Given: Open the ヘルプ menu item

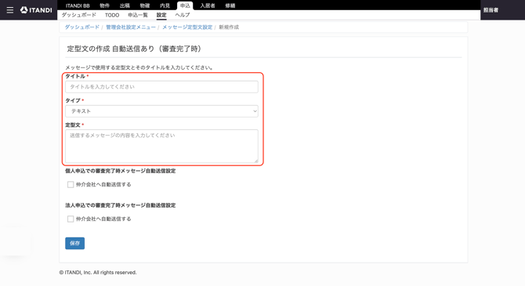Looking at the screenshot, I should [x=182, y=15].
